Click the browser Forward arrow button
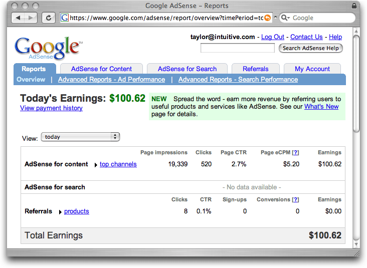367x268 pixels. click(x=31, y=18)
